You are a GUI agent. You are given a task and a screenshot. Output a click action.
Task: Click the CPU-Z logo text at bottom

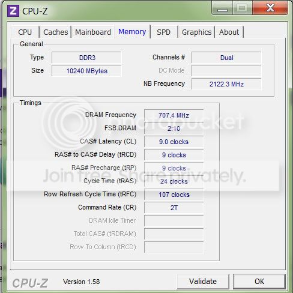[30, 283]
